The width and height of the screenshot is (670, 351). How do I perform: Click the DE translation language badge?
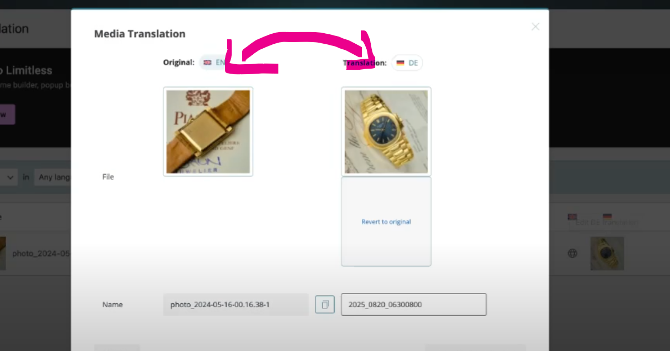pos(407,63)
